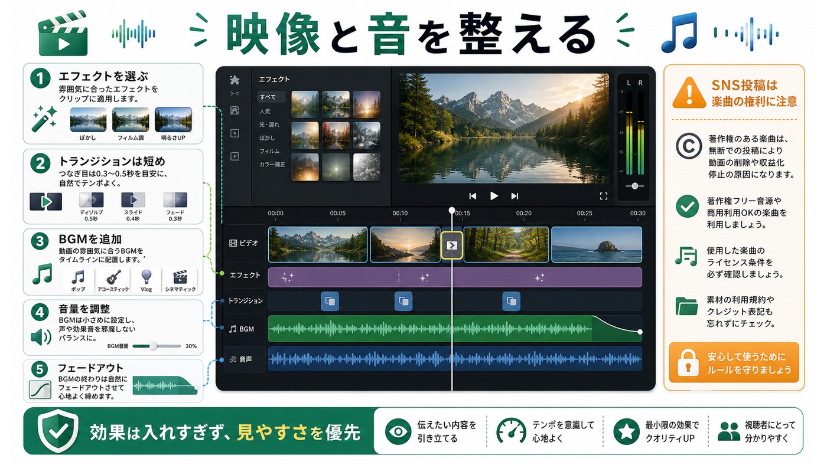Screen dimensions: 827x465
Task: Choose the フェード 0.3秒 transition
Action: point(175,205)
